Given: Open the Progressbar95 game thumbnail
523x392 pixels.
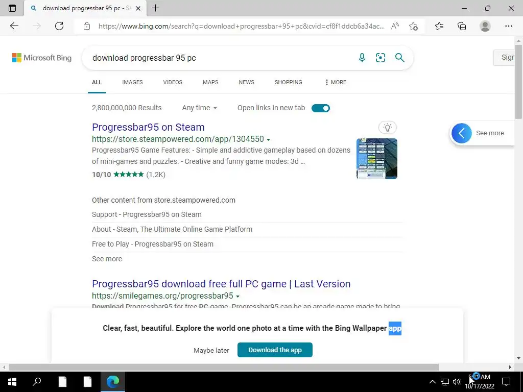Looking at the screenshot, I should tap(377, 159).
